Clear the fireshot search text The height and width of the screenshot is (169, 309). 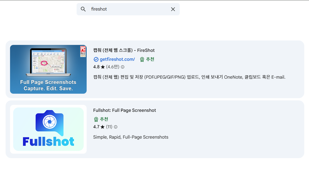pyautogui.click(x=173, y=9)
